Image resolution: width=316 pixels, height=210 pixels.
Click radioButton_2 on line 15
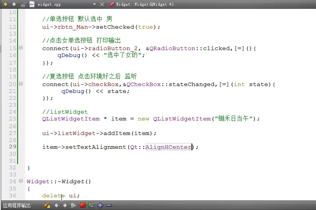point(113,49)
